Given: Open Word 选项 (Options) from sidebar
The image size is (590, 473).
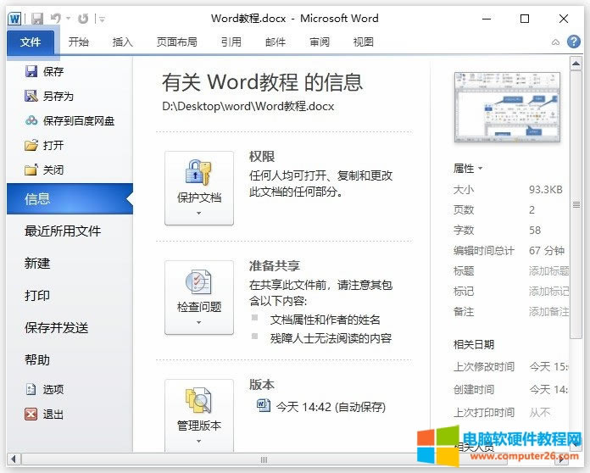Looking at the screenshot, I should [x=53, y=390].
